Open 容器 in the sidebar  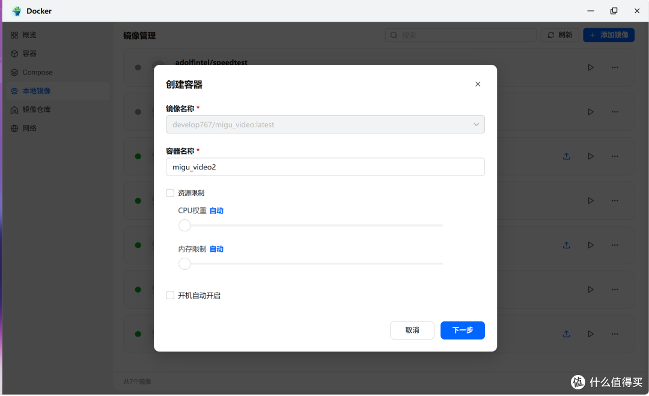58,53
